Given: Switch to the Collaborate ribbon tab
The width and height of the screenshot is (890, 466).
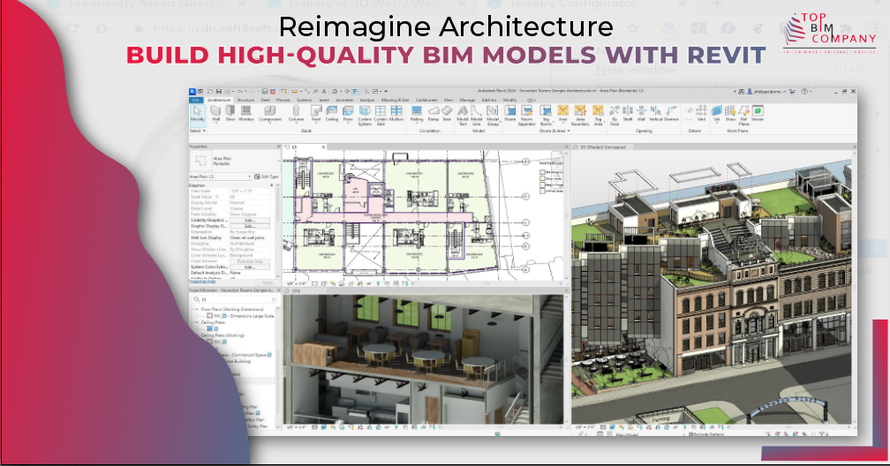Looking at the screenshot, I should pyautogui.click(x=426, y=100).
